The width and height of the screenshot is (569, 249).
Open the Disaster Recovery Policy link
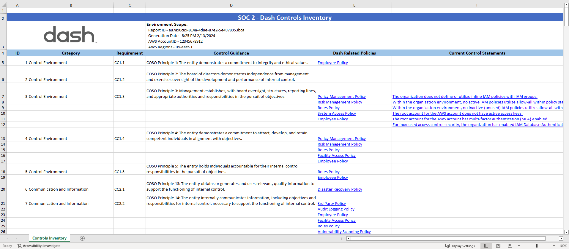click(340, 189)
